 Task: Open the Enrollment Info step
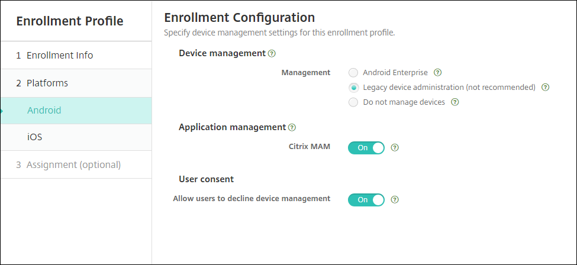54,55
